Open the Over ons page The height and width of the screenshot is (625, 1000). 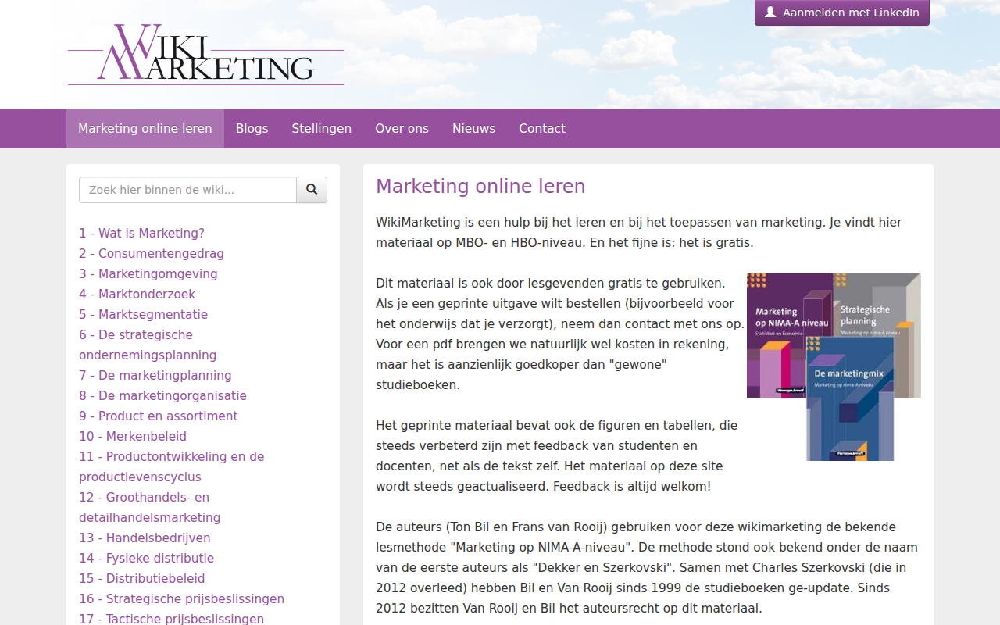click(x=402, y=129)
